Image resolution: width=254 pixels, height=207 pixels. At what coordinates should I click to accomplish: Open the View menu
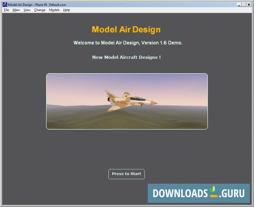coord(27,10)
